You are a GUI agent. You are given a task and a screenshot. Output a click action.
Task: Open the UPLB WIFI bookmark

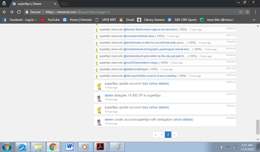[x=106, y=20]
